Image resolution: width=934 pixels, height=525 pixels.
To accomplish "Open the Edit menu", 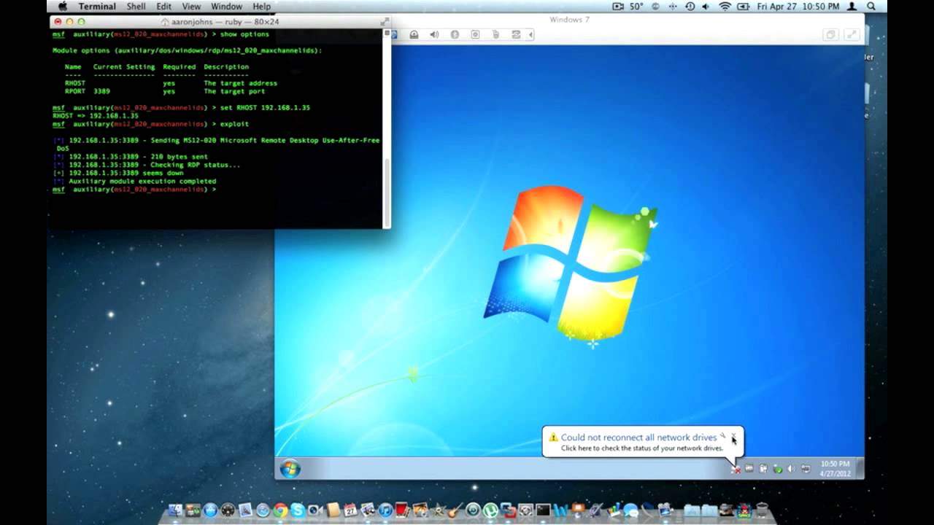I will point(163,6).
